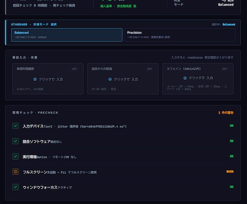Click plus icon in caffeine card
This screenshot has height=204, width=247.
185,78
